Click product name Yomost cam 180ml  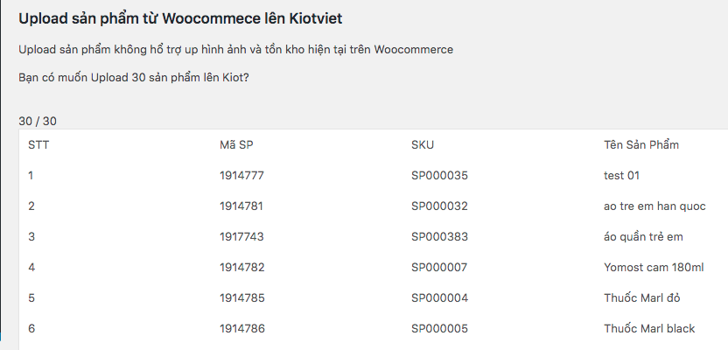click(654, 268)
